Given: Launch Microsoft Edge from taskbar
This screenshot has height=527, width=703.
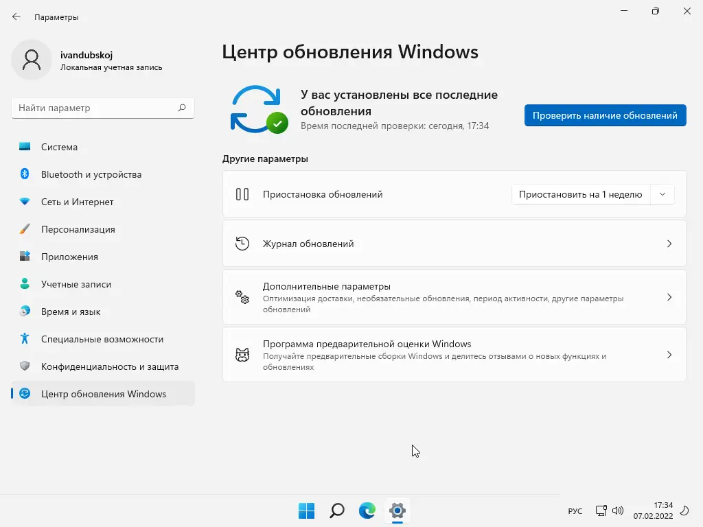Looking at the screenshot, I should pyautogui.click(x=367, y=511).
